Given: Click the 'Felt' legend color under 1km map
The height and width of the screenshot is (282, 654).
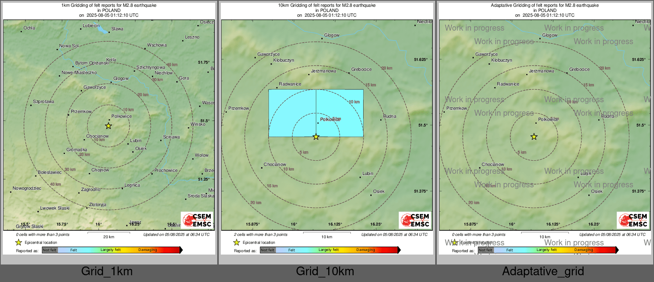Looking at the screenshot, I should pyautogui.click(x=74, y=250).
